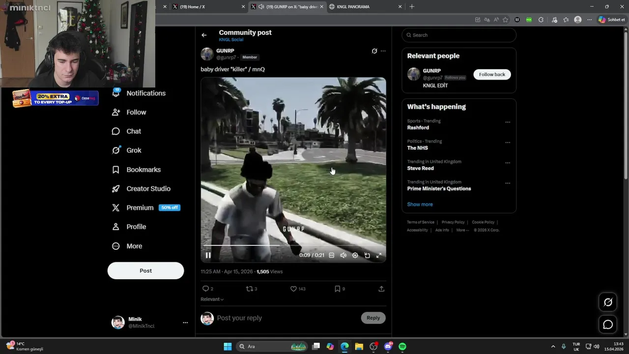Open the post's three-dot more menu
The image size is (629, 354).
383,51
